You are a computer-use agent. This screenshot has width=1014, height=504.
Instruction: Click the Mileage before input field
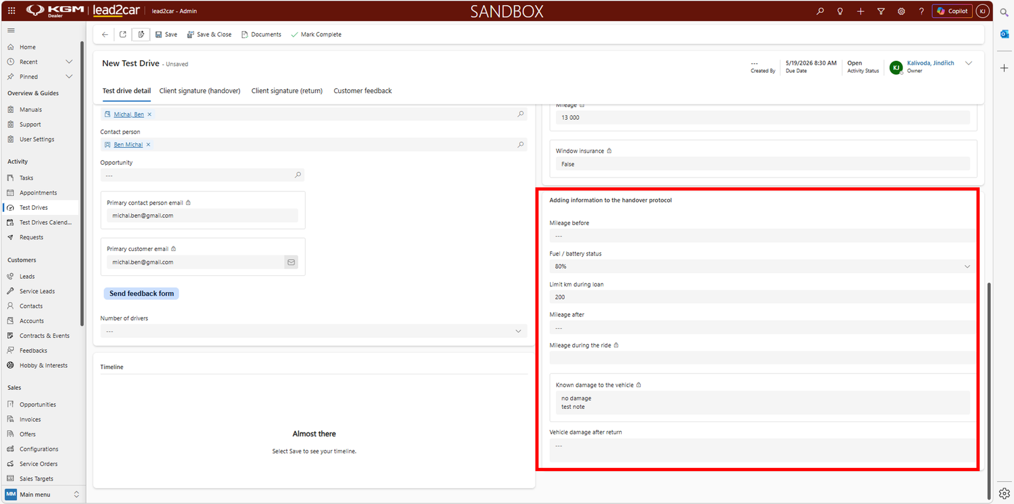(762, 236)
